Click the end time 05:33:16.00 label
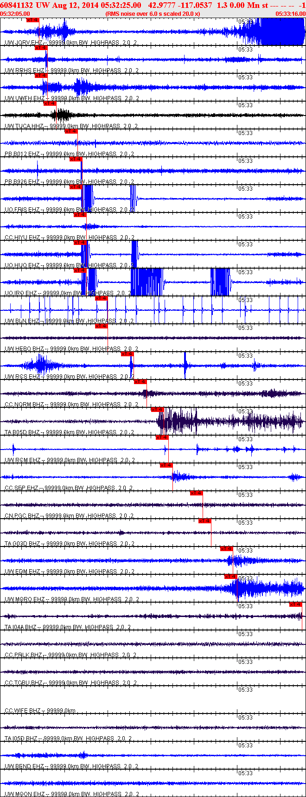The image size is (306, 797). click(x=290, y=14)
